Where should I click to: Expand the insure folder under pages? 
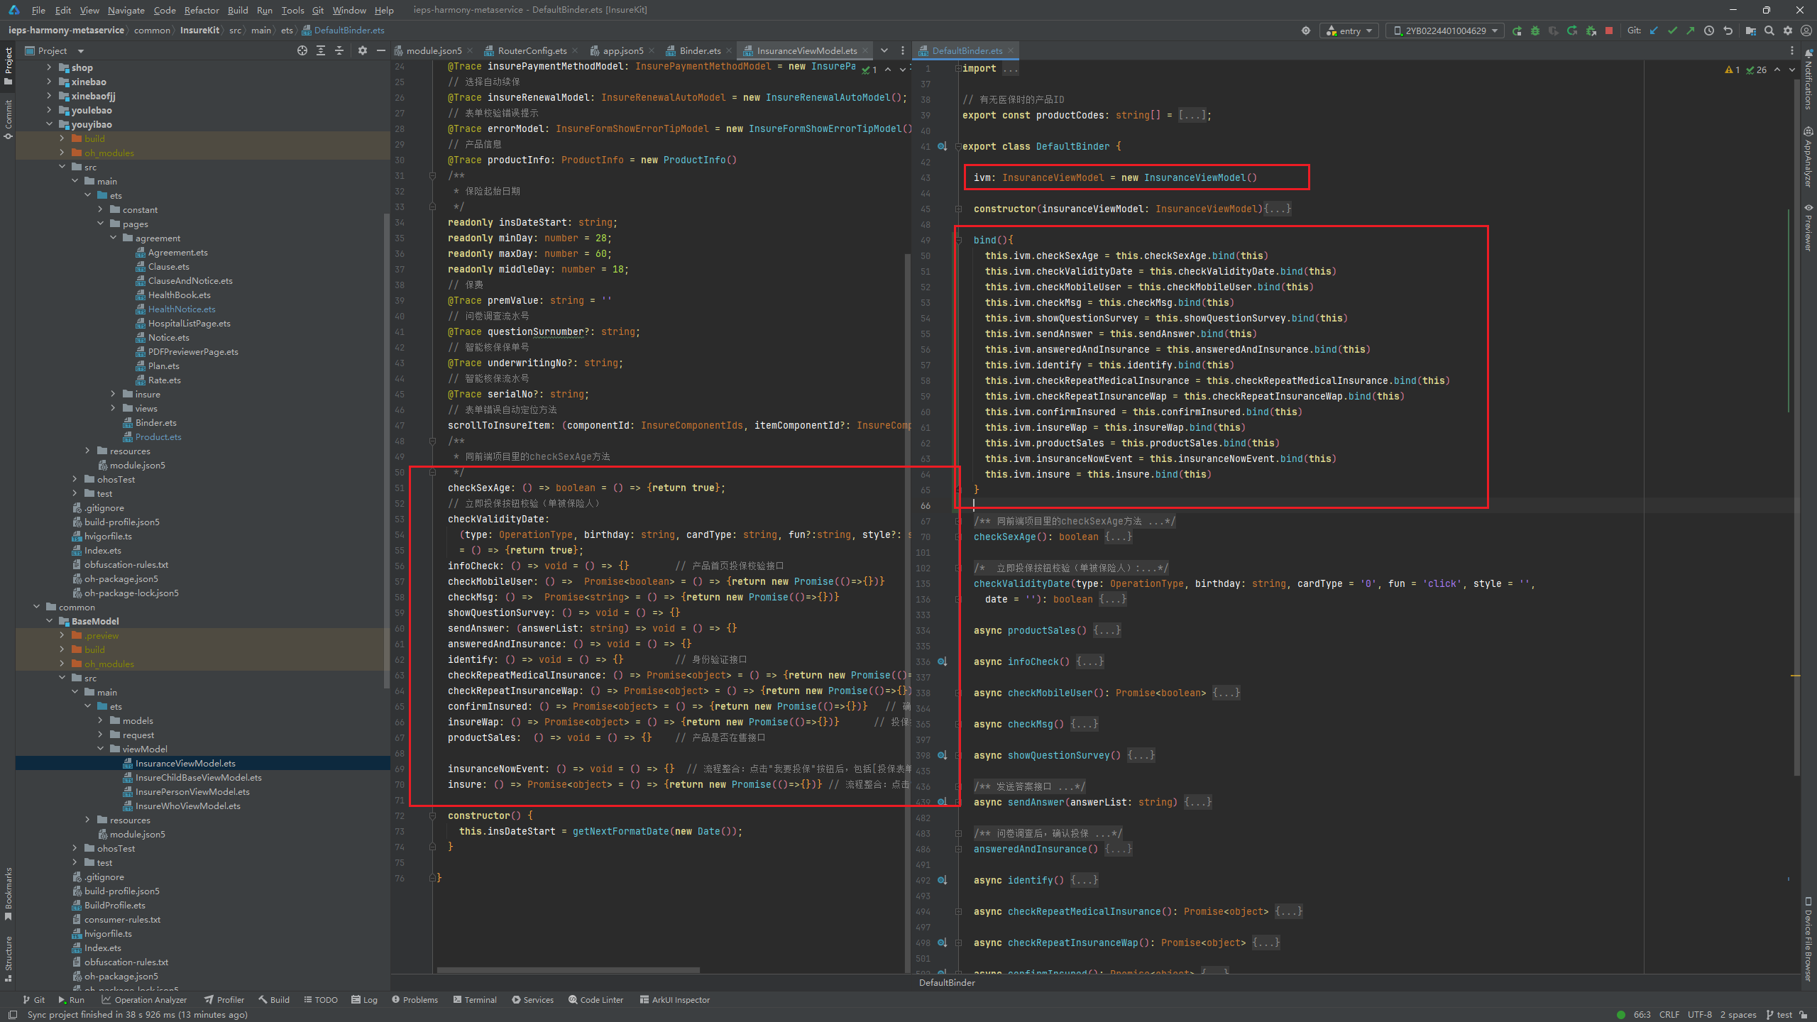coord(113,394)
